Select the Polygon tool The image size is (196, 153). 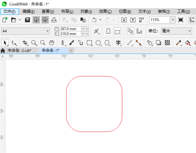[x=107, y=43]
